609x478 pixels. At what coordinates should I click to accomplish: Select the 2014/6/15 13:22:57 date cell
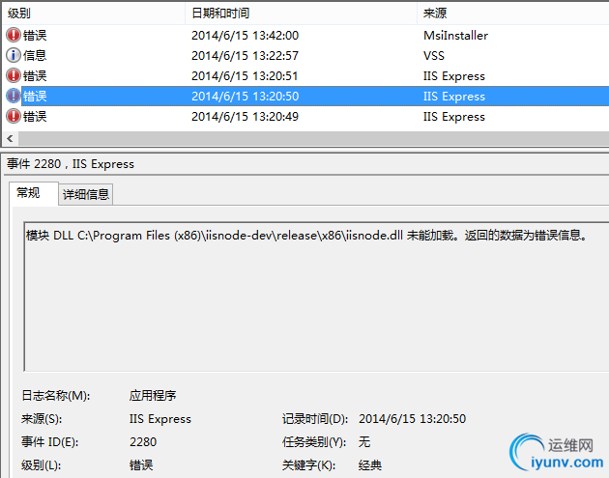246,55
